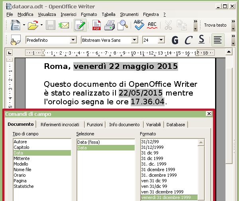
Task: Click the Cut scissors icon
Action: [x=168, y=25]
